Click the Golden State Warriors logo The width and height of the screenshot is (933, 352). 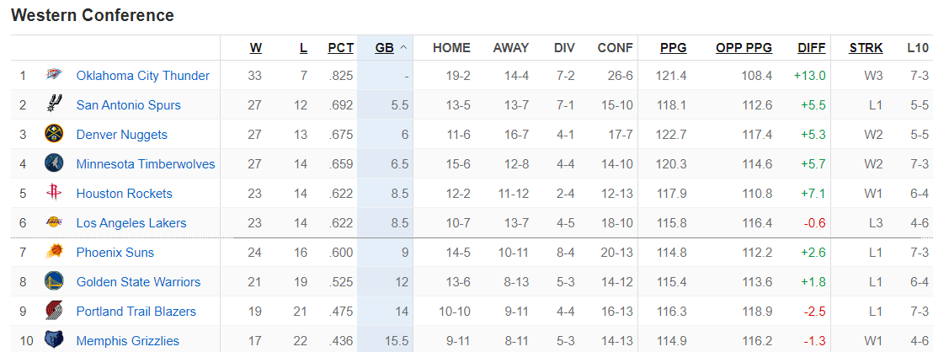click(54, 282)
